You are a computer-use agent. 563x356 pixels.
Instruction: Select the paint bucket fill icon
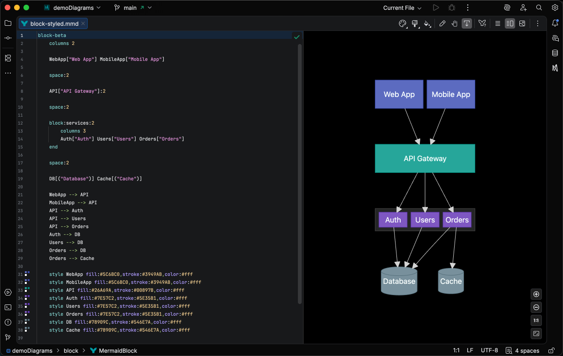(427, 23)
